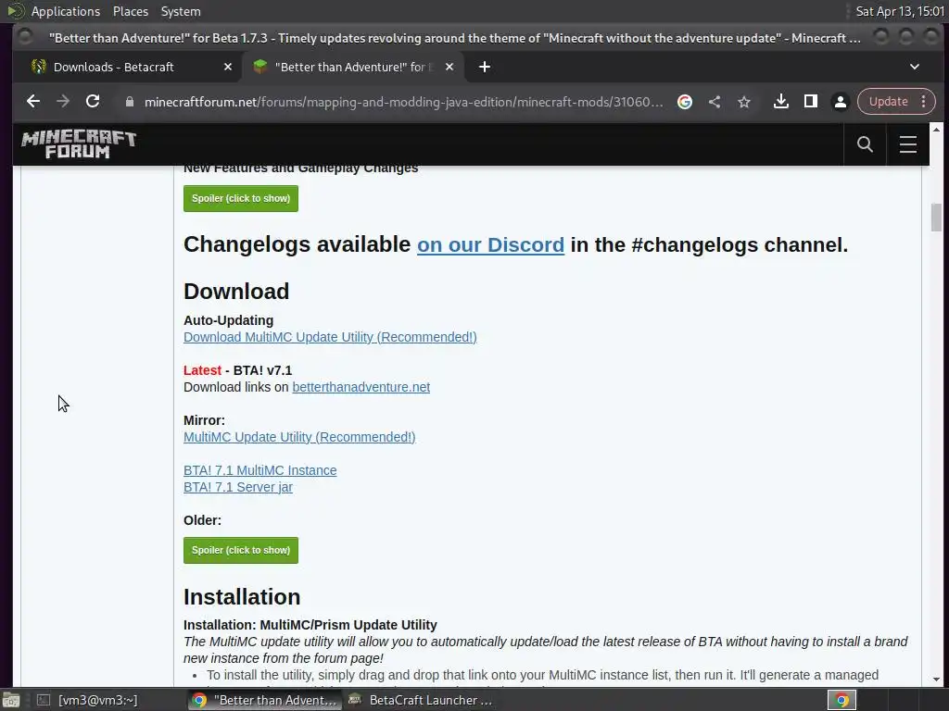This screenshot has height=711, width=949.
Task: Click the 'Latest' red label
Action: coord(202,370)
